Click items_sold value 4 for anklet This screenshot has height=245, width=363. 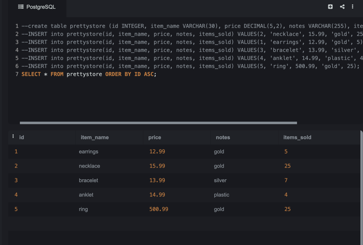pos(286,195)
